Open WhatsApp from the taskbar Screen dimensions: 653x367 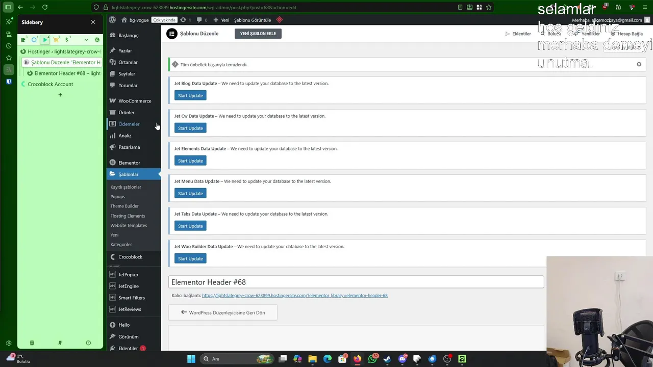[x=372, y=359]
